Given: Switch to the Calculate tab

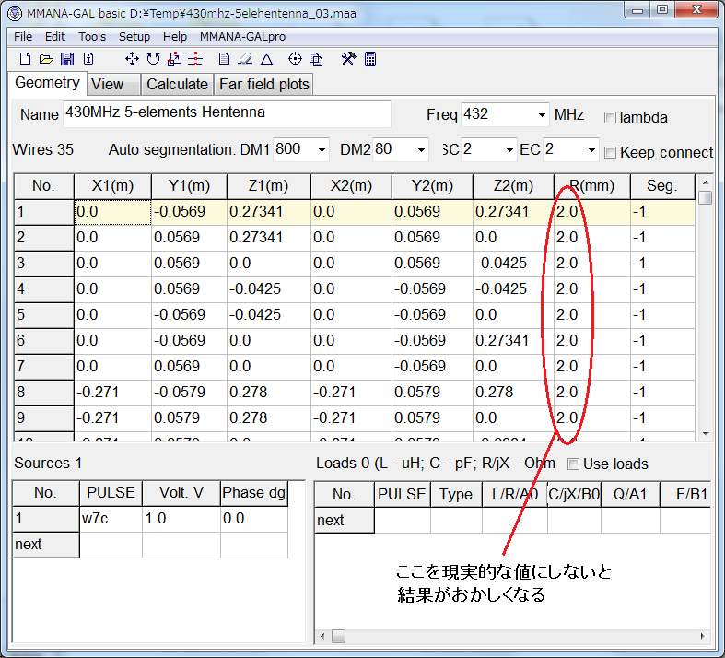Looking at the screenshot, I should (x=178, y=84).
